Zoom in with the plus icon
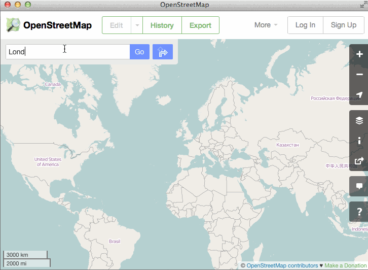The image size is (368, 270). click(359, 54)
